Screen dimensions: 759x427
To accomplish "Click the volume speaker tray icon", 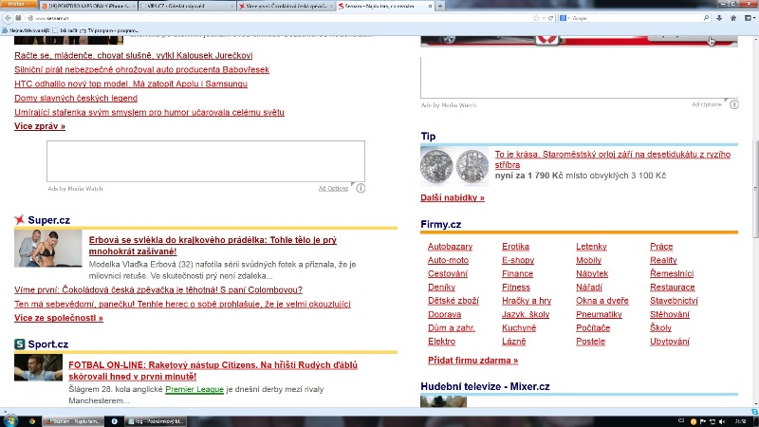I will click(x=722, y=421).
